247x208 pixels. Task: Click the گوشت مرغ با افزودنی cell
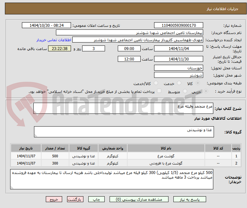pyautogui.click(x=166, y=163)
